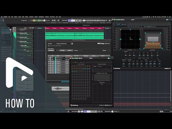Click the bypass button in Renderer plugin toolbar
This screenshot has width=172, height=129.
pos(71,58)
